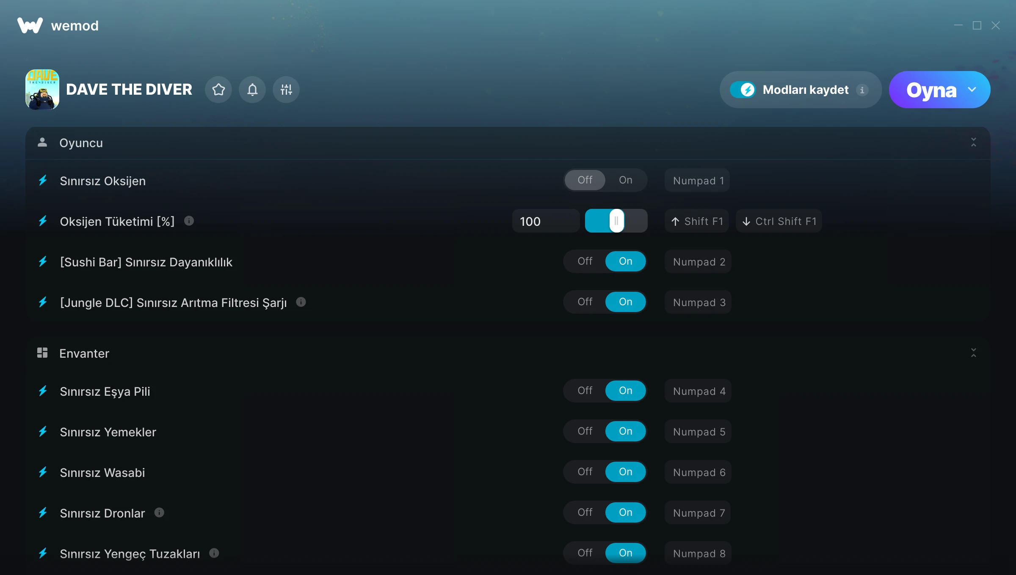Change the Numpad 8 hotkey

point(698,553)
